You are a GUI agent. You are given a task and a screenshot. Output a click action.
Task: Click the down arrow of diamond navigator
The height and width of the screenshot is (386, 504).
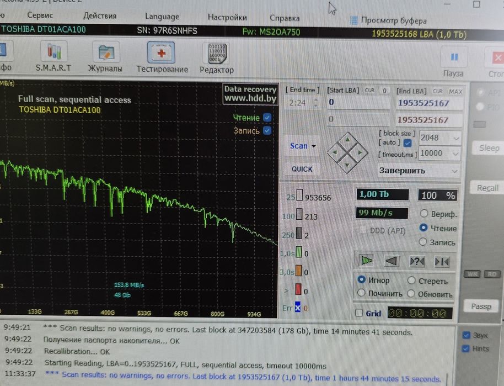point(347,165)
